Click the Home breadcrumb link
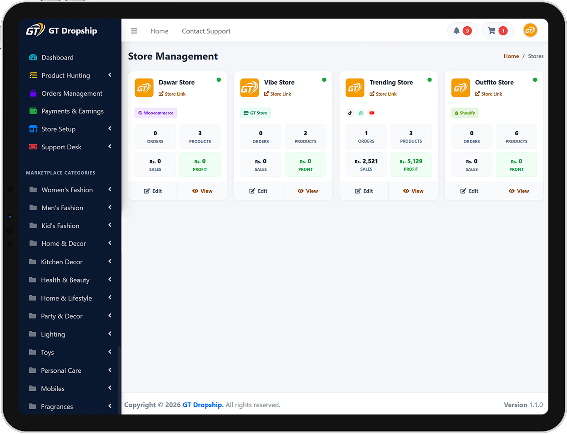The width and height of the screenshot is (567, 434). click(511, 56)
